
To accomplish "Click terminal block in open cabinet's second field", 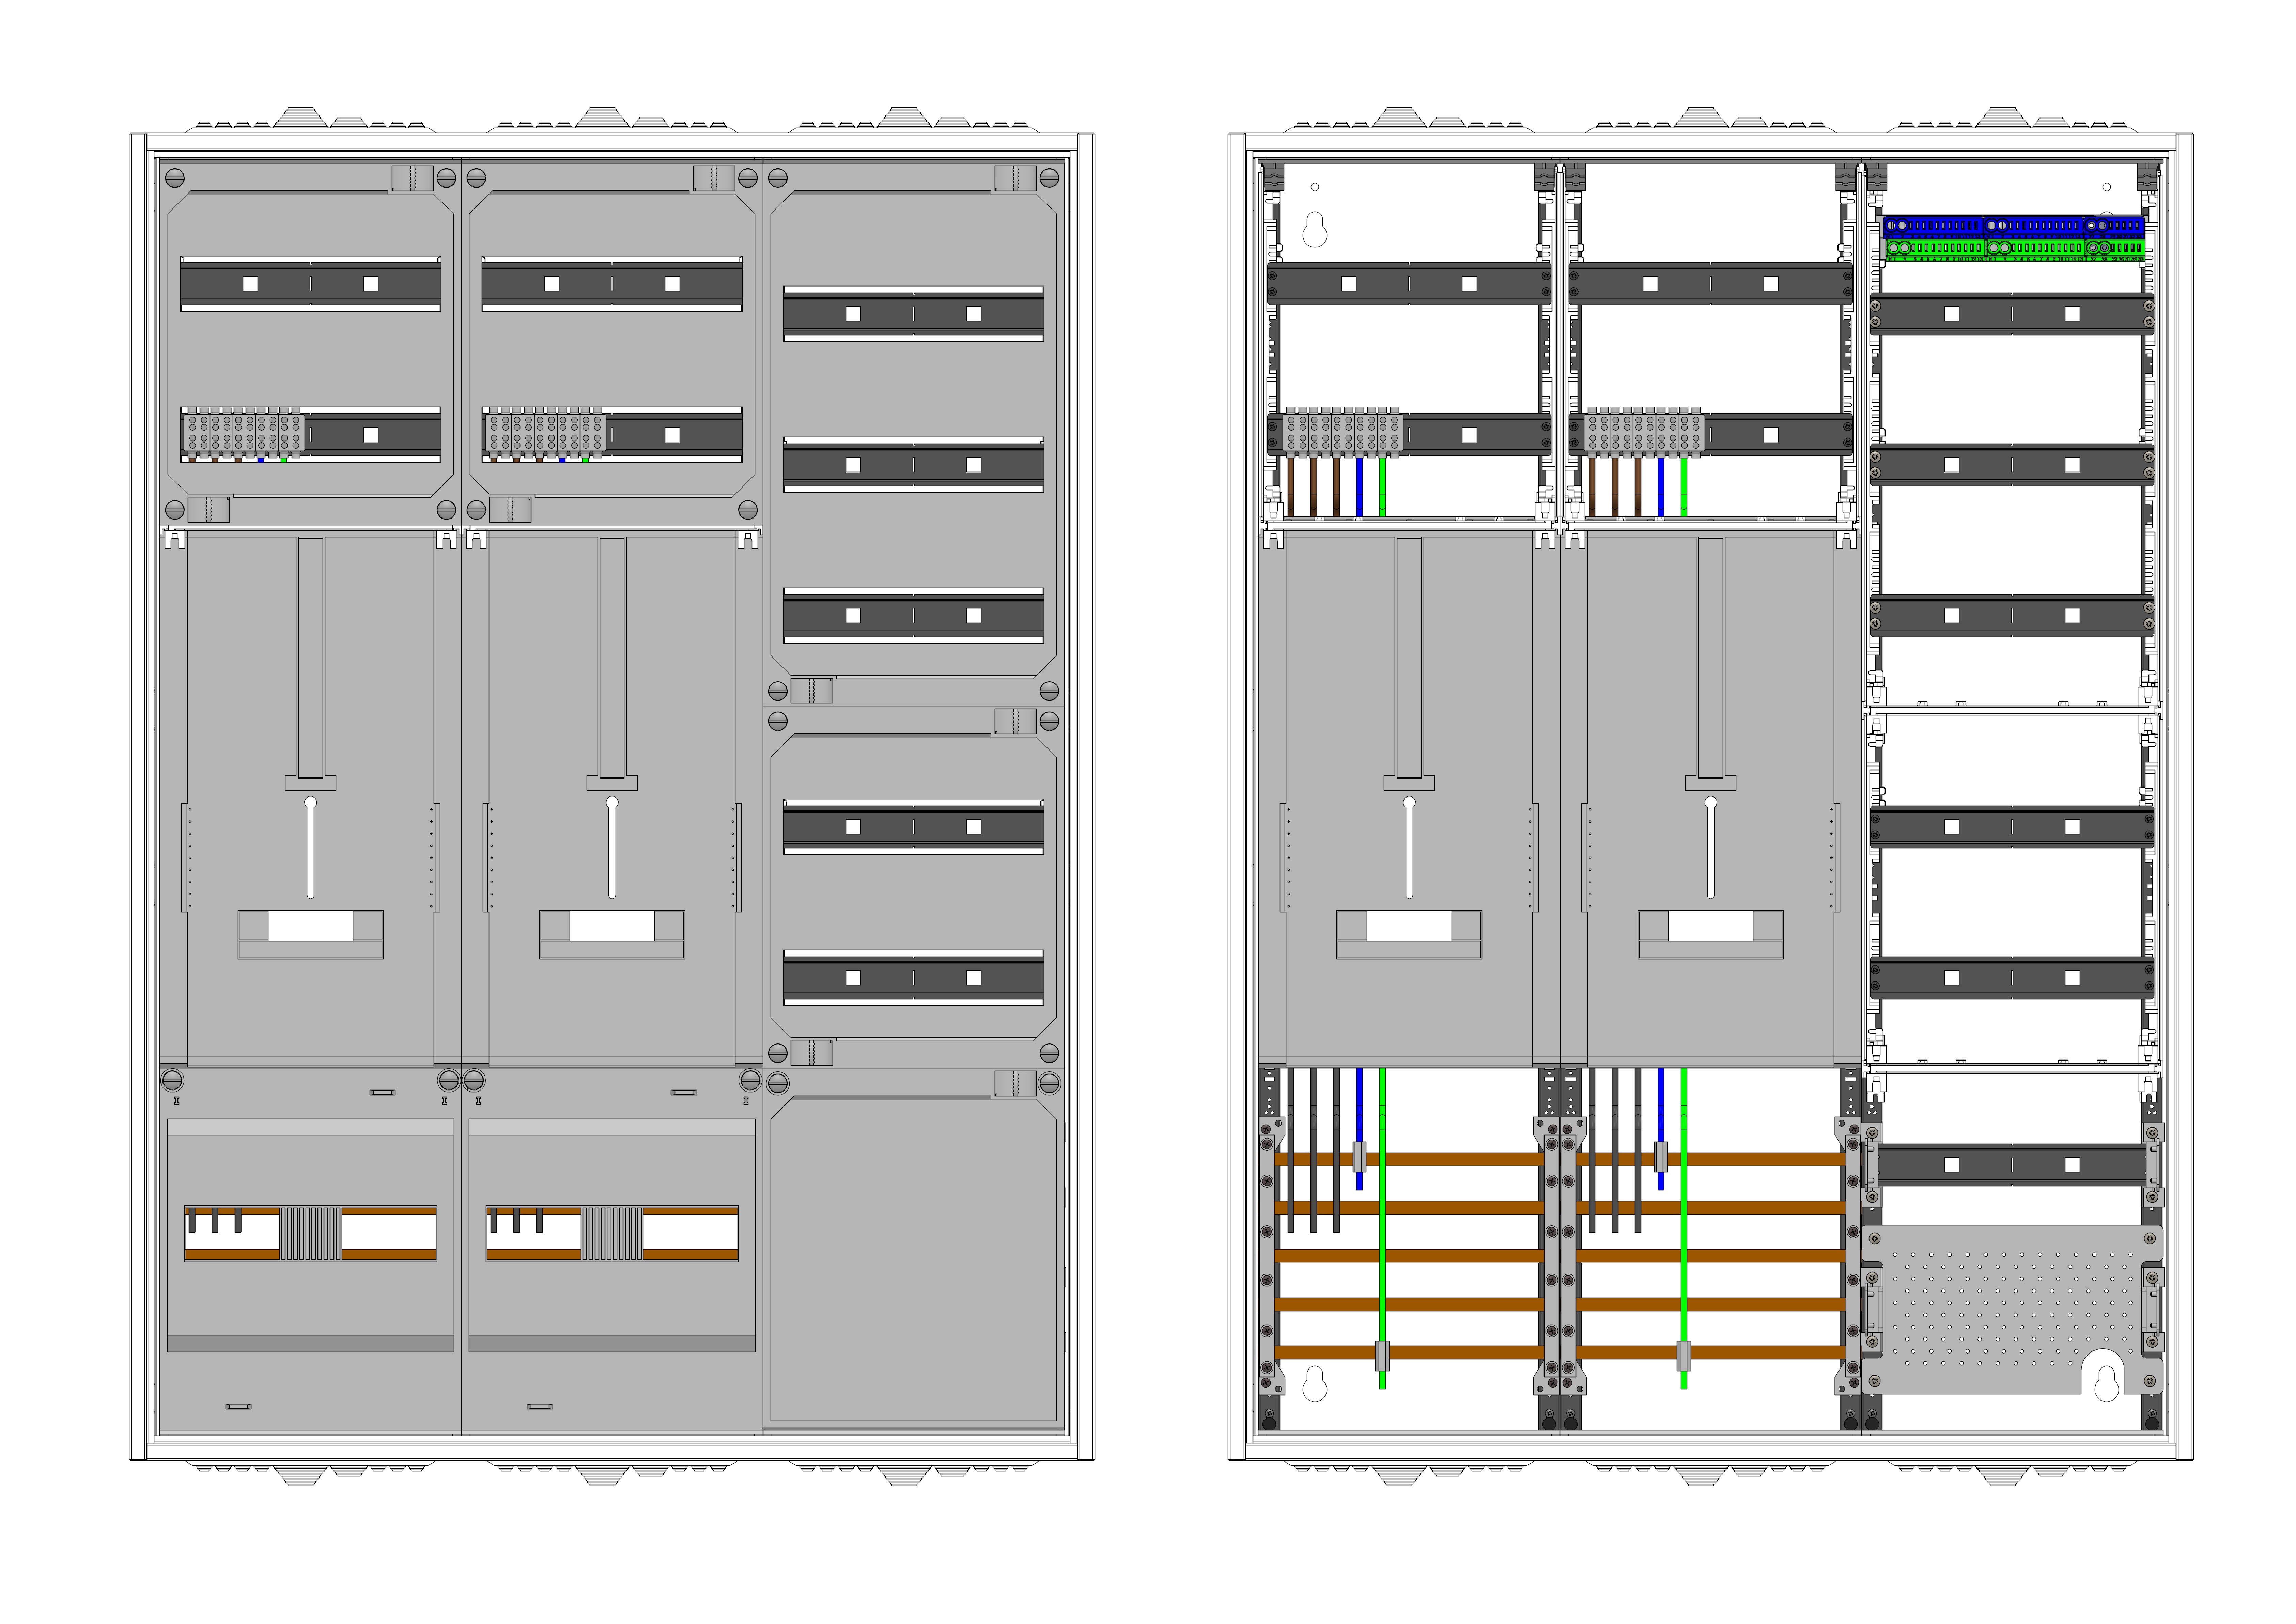I will click(x=1645, y=433).
